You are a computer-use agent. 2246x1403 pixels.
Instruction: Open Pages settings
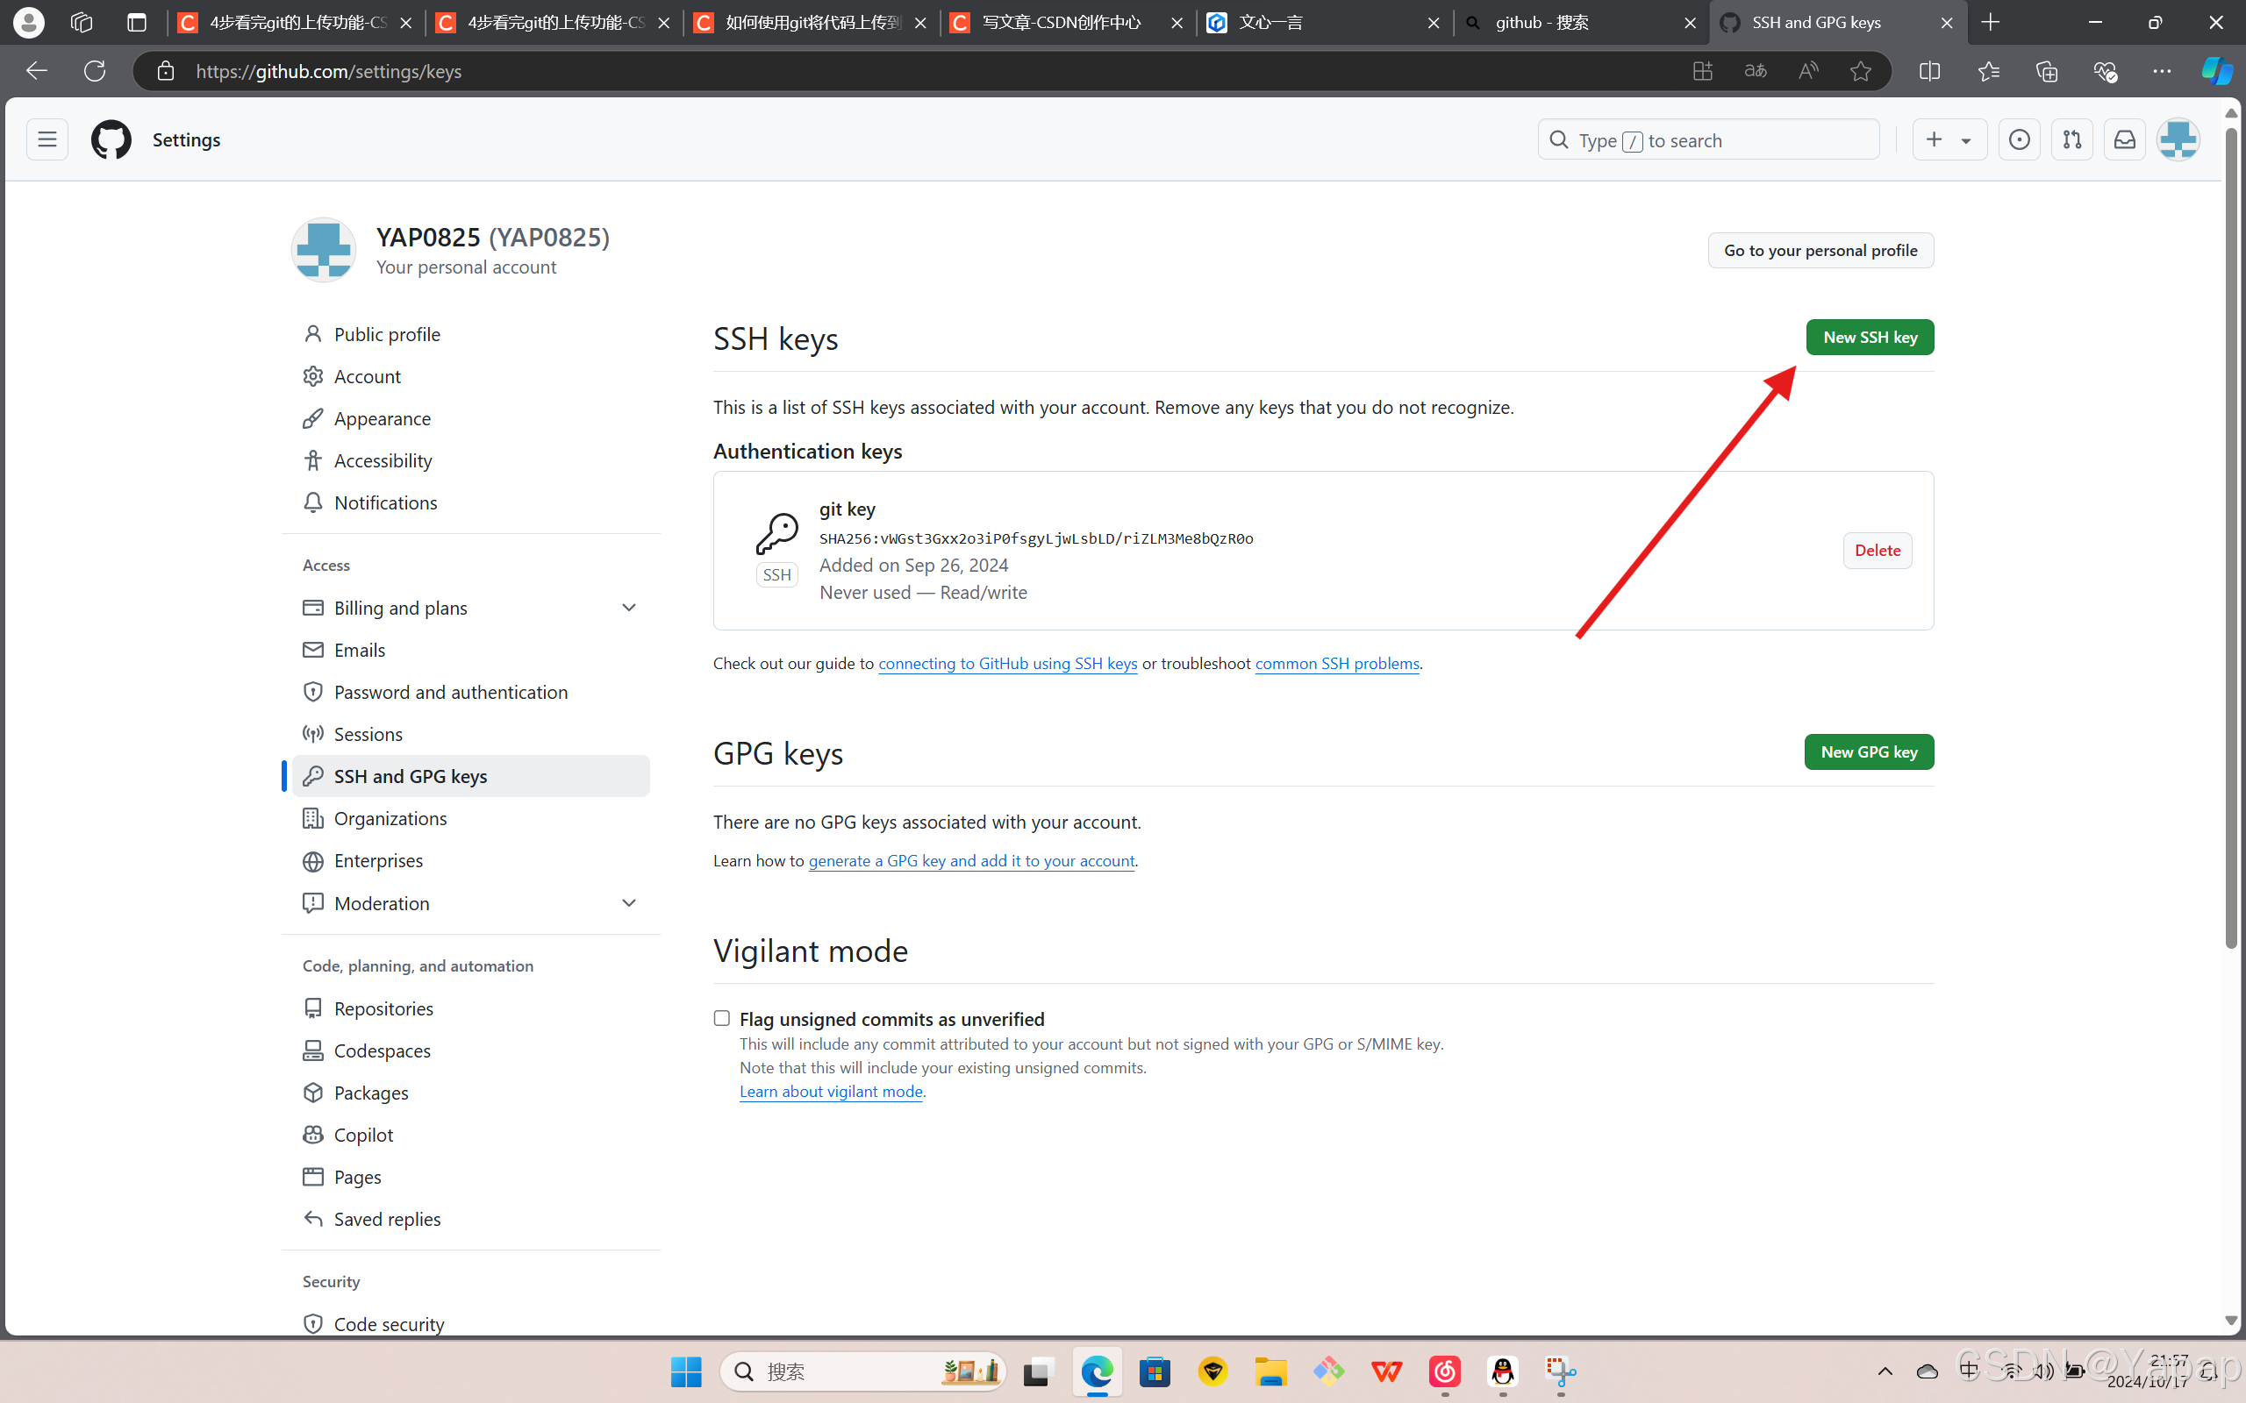coord(470,1177)
